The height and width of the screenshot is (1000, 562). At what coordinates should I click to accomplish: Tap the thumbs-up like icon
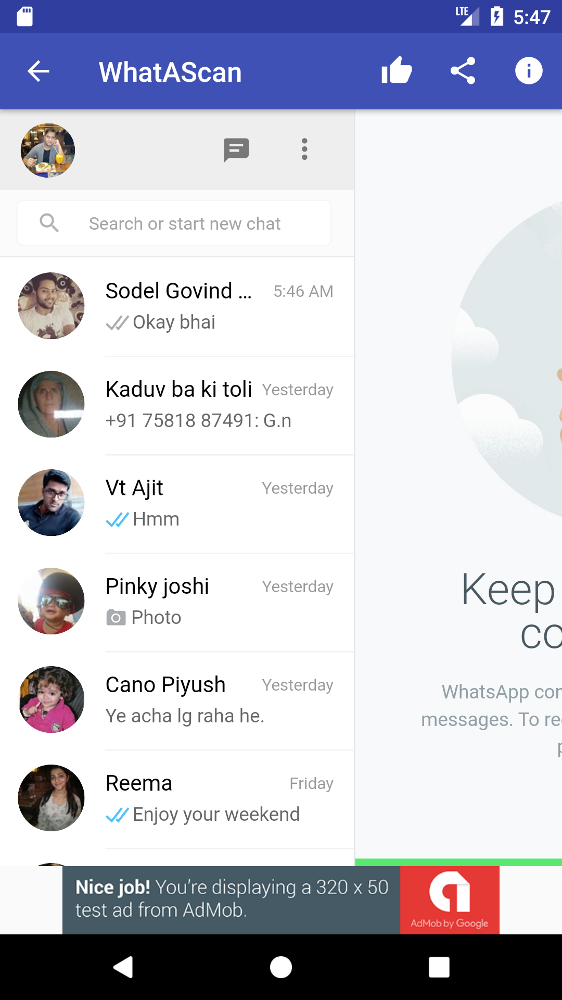(x=397, y=70)
